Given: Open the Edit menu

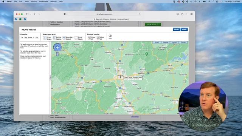Looking at the screenshot, I should point(21,2).
